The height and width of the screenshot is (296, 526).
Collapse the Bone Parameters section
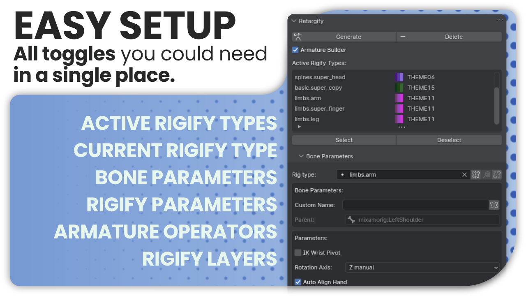(302, 156)
